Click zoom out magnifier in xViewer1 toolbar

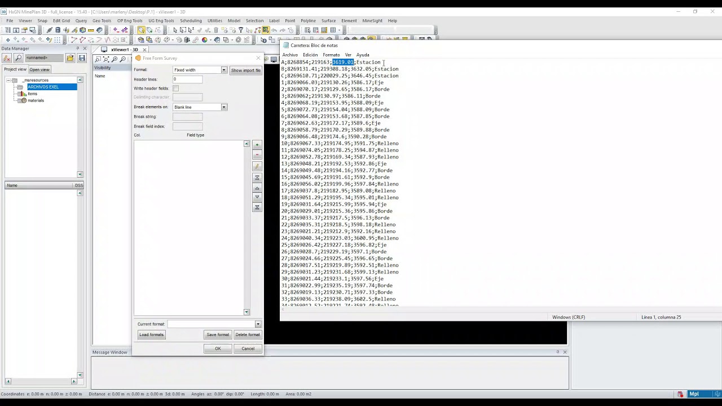click(x=123, y=59)
